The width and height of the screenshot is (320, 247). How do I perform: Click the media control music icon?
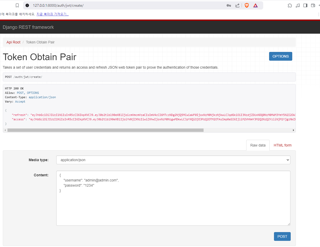click(298, 5)
